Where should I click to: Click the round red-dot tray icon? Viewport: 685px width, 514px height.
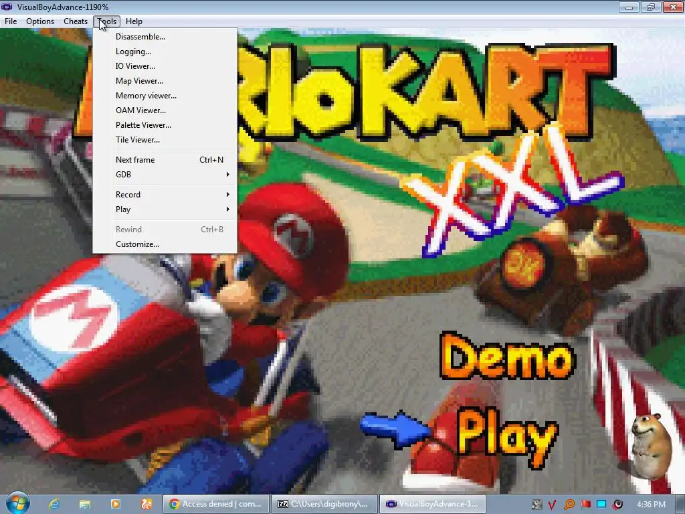pyautogui.click(x=617, y=505)
